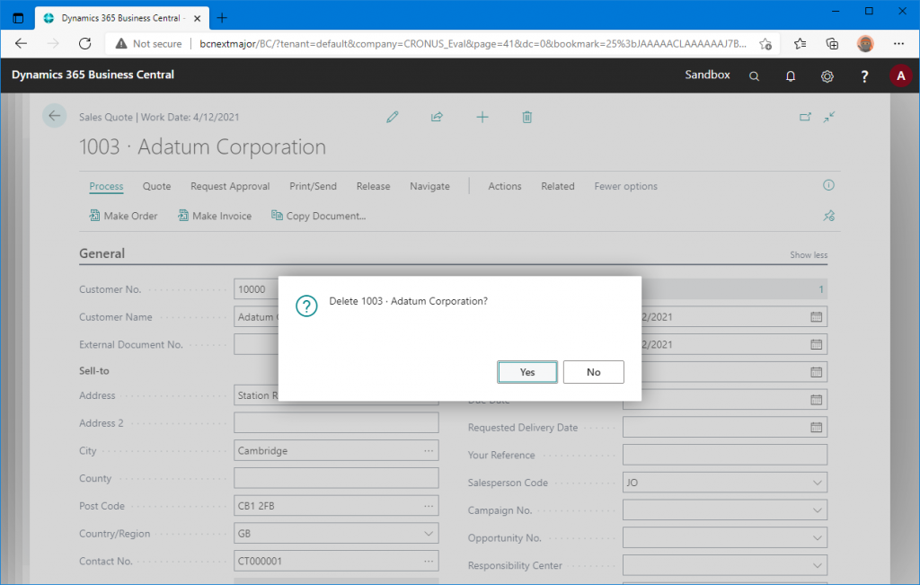
Task: Click the Address 2 field
Action: (336, 423)
